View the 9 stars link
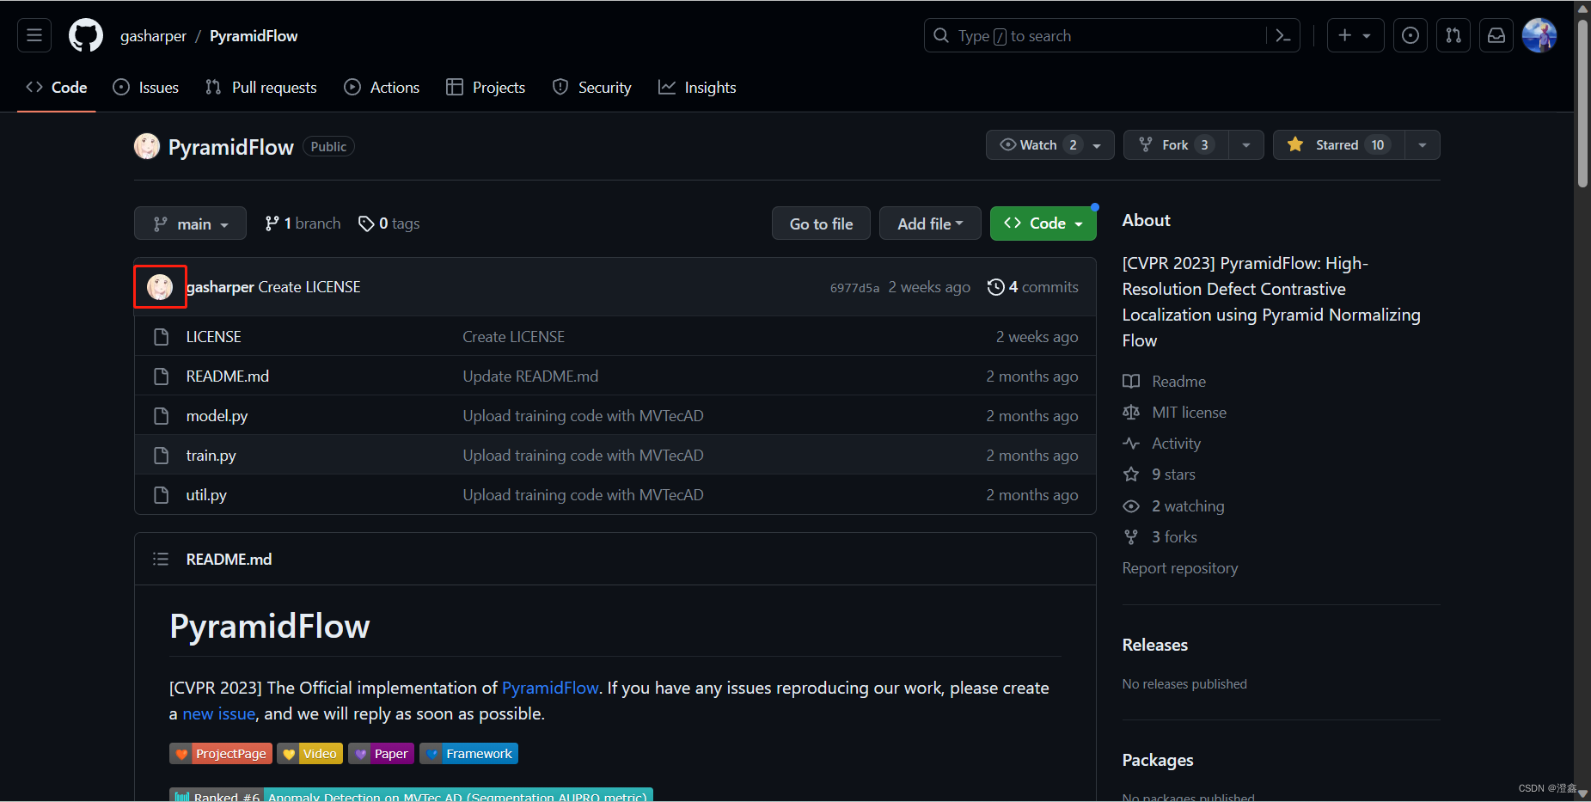 pos(1160,474)
